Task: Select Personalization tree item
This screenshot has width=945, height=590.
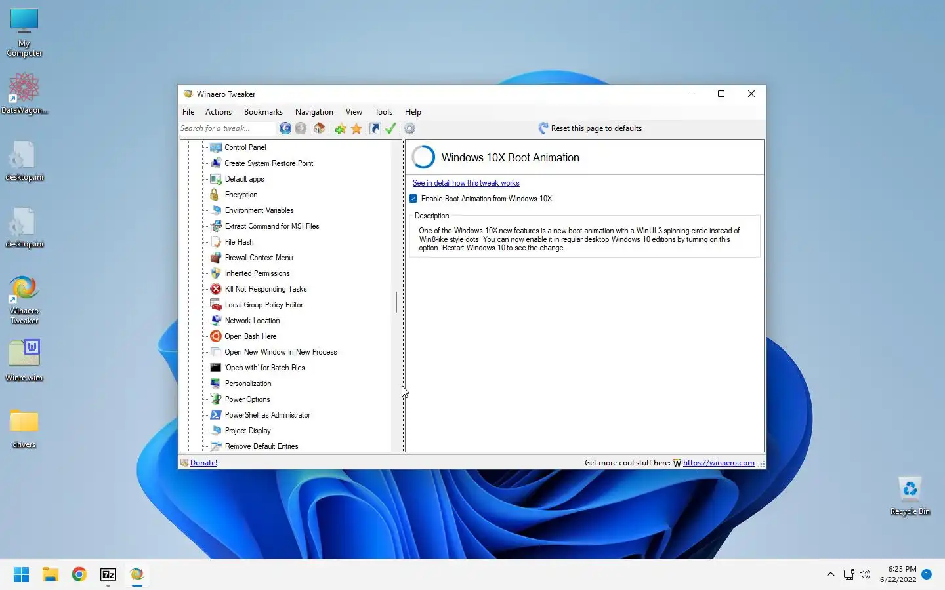Action: pos(247,383)
